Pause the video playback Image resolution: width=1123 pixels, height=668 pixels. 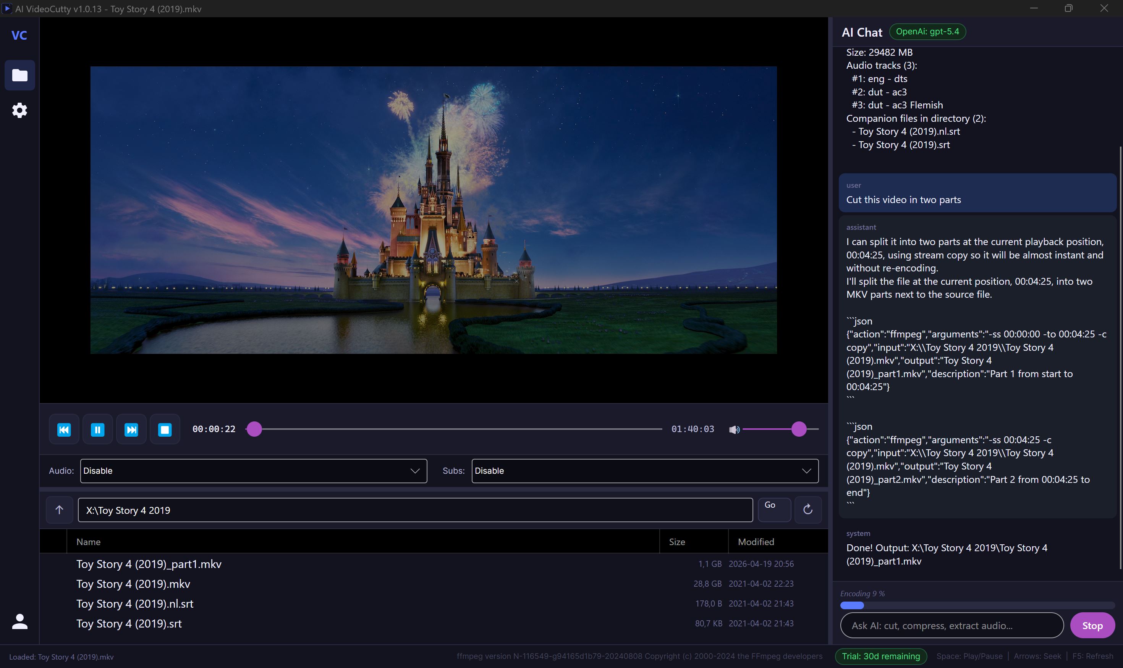[x=97, y=429]
